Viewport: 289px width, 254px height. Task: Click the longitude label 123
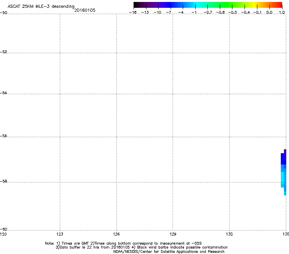pos(60,234)
